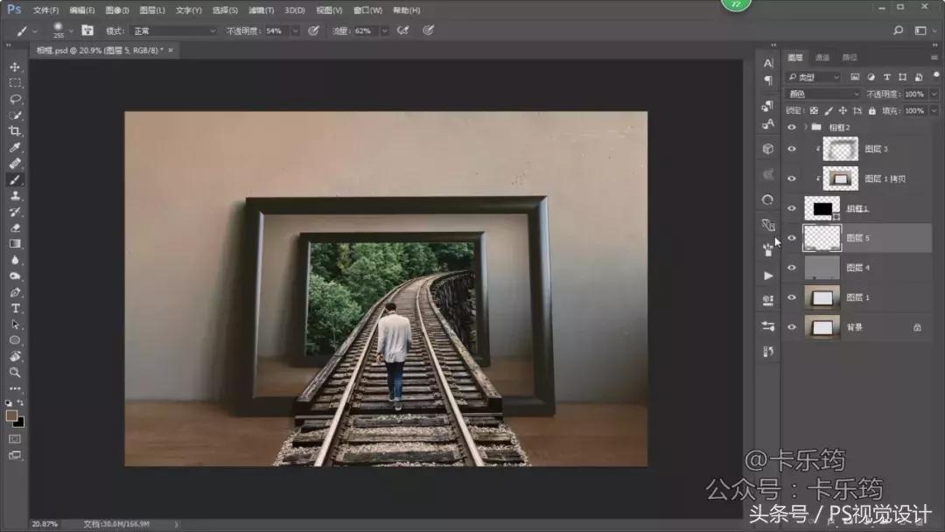Image resolution: width=945 pixels, height=532 pixels.
Task: Switch to the 通道 panel tab
Action: pos(822,58)
